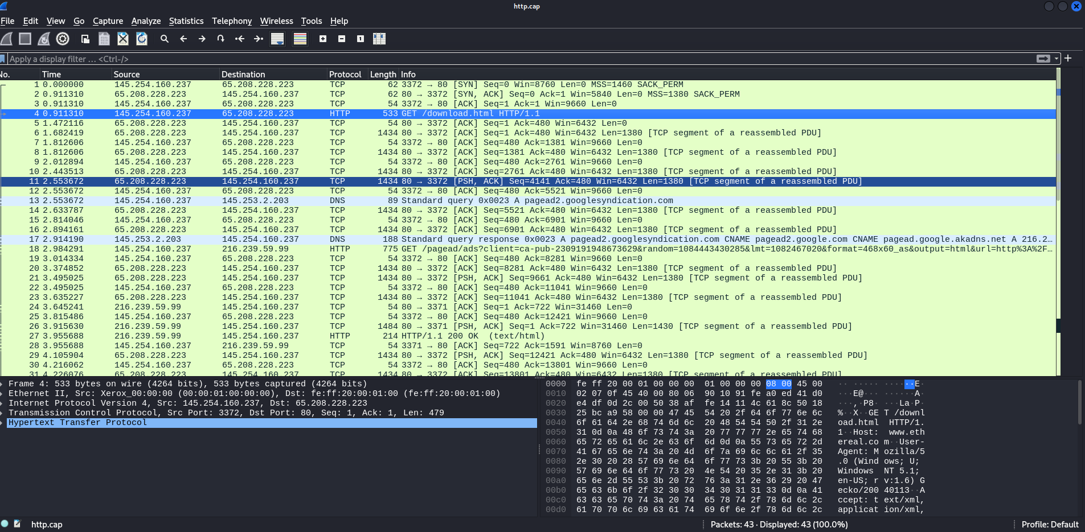
Task: Apply the display filter with the arrow button
Action: pos(1043,59)
